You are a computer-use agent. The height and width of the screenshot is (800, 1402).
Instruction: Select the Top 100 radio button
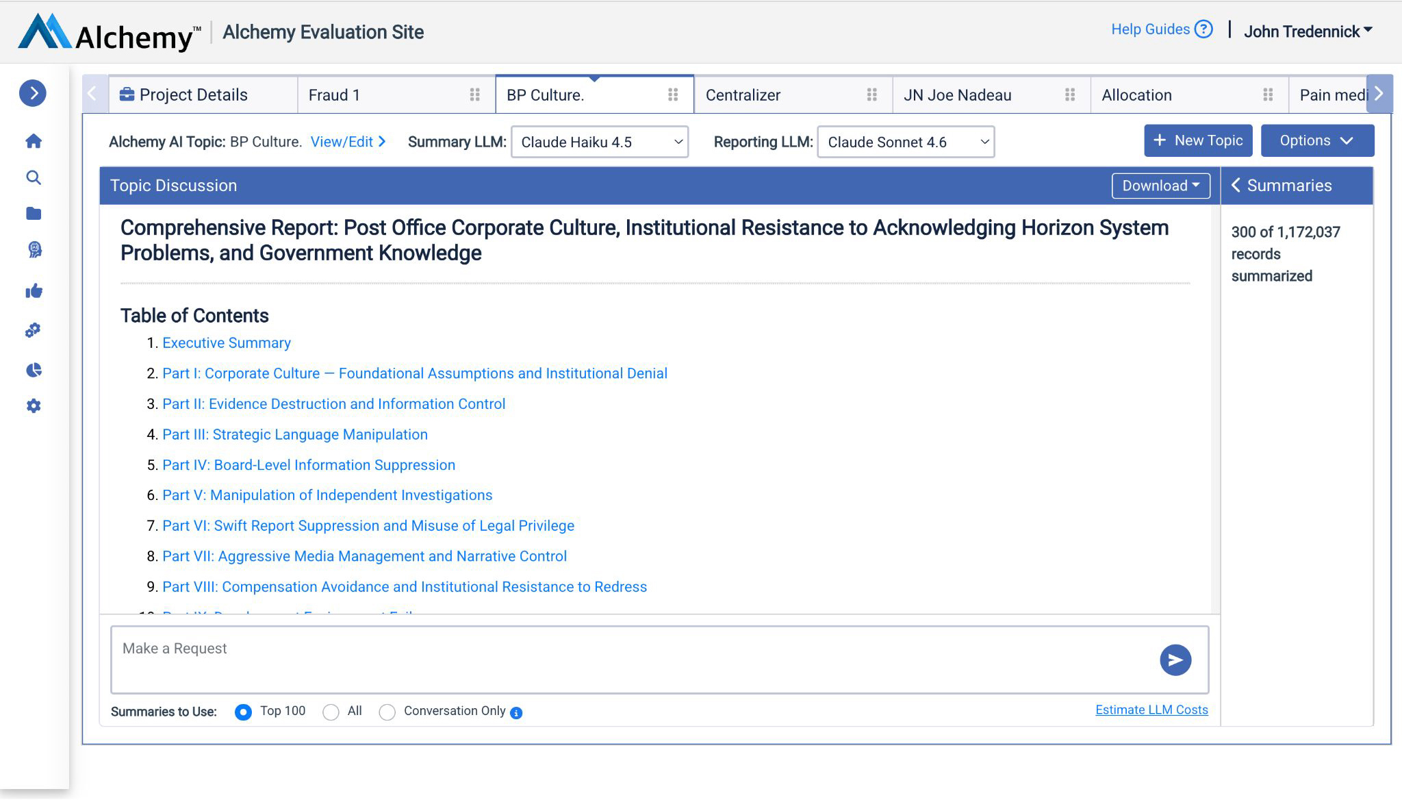tap(243, 712)
